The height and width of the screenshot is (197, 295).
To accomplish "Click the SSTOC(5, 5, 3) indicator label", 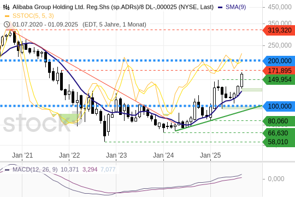I will 33,16.
